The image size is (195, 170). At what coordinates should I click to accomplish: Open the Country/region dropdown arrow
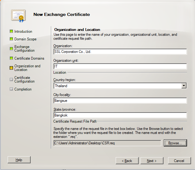[x=184, y=86]
